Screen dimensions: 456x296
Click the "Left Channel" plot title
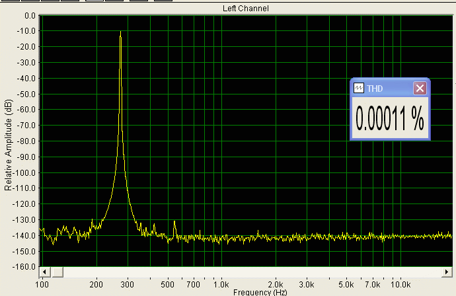tap(246, 9)
